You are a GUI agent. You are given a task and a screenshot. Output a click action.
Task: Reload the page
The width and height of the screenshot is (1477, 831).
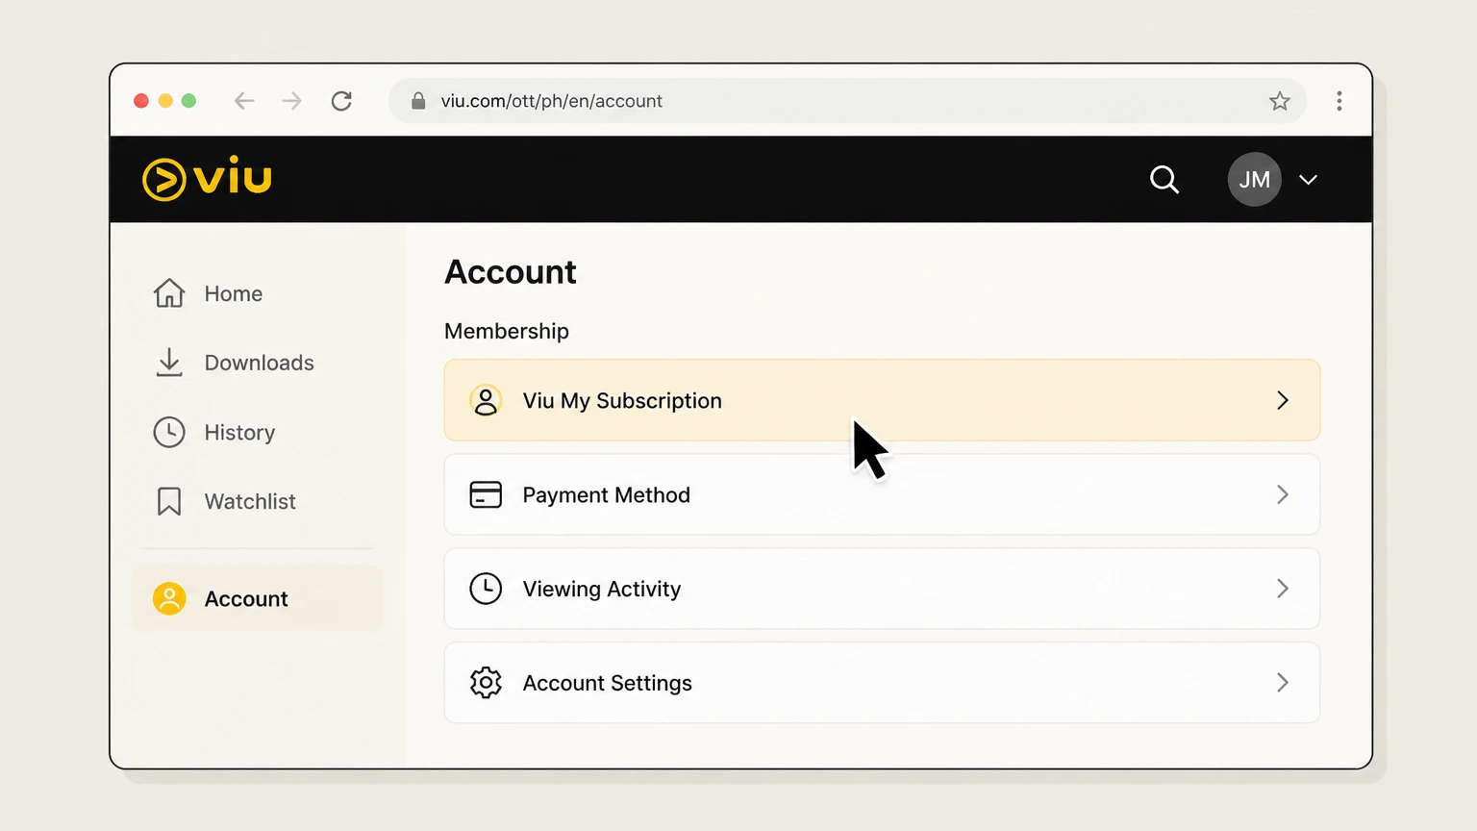point(341,101)
